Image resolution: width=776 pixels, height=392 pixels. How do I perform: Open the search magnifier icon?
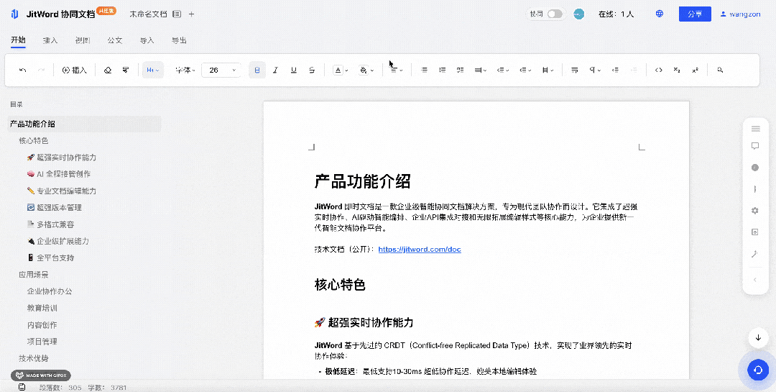click(720, 70)
